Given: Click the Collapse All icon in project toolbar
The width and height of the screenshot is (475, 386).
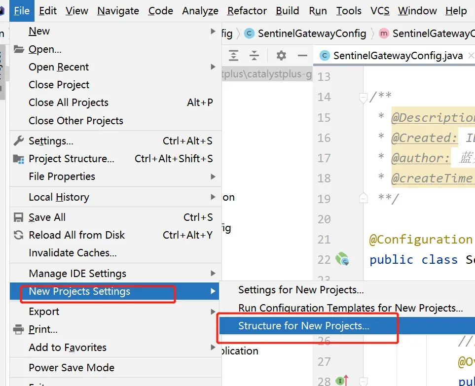Looking at the screenshot, I should click(x=254, y=55).
